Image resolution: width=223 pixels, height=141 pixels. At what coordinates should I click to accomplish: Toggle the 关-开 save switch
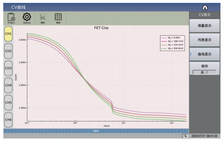coord(205,72)
